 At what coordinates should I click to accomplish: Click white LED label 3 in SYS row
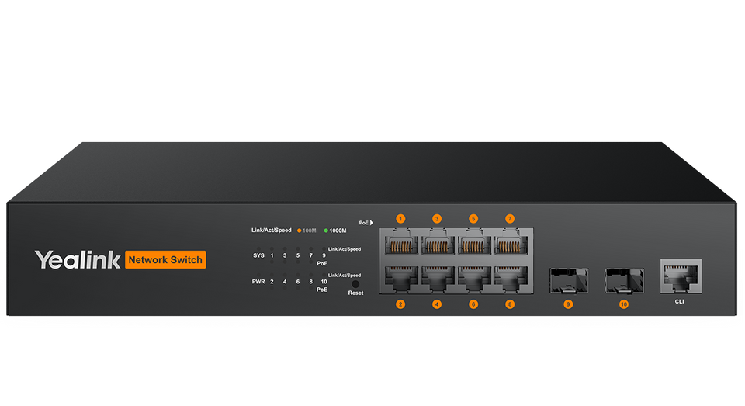(285, 255)
